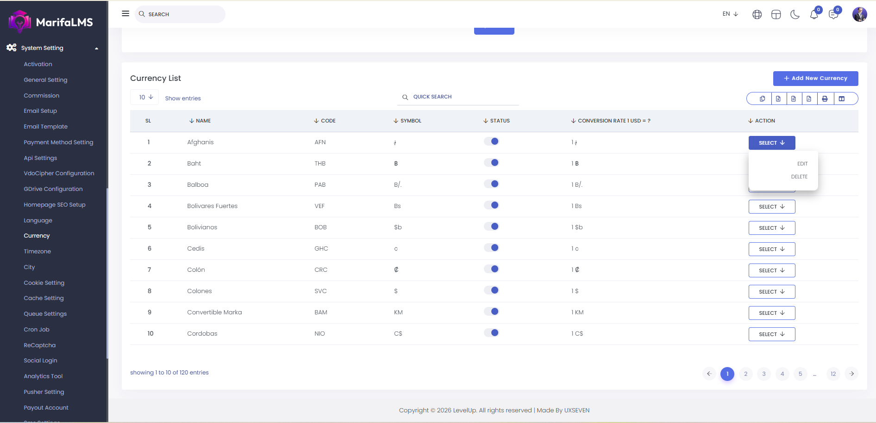Open column visibility options icon
The height and width of the screenshot is (423, 876).
coord(842,98)
